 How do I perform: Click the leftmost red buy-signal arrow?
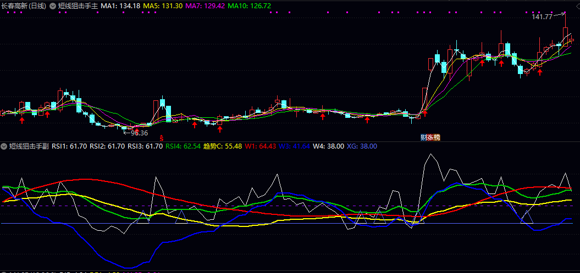pyautogui.click(x=22, y=119)
